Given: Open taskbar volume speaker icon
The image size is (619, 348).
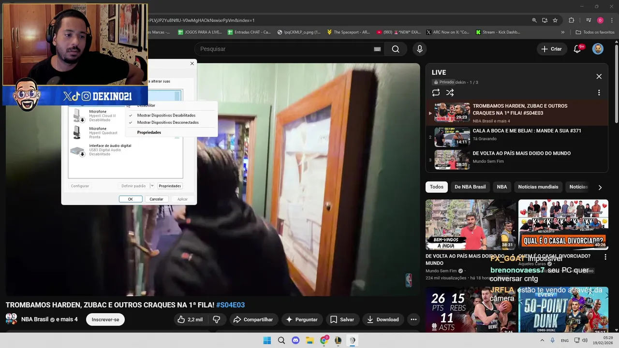Looking at the screenshot, I should (x=585, y=340).
